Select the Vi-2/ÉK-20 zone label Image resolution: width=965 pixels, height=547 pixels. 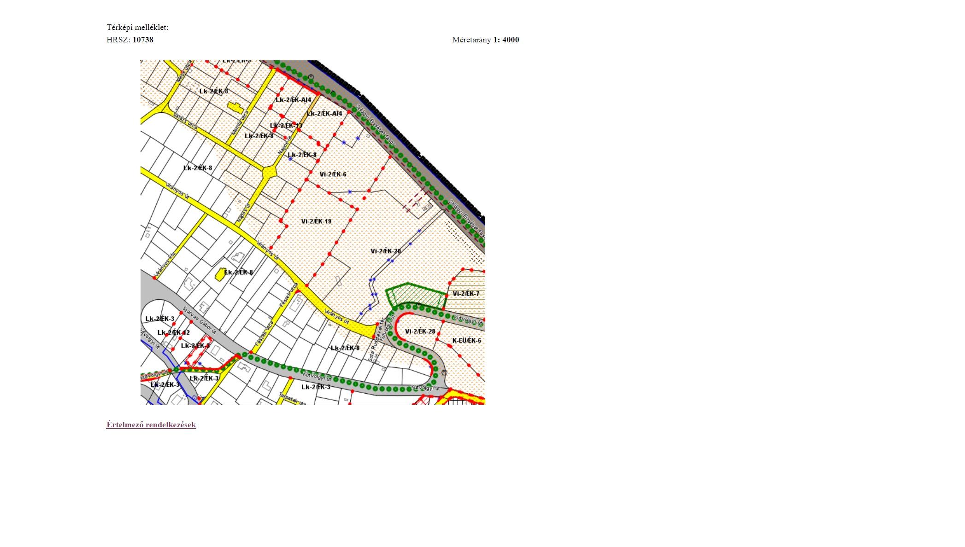click(x=386, y=251)
